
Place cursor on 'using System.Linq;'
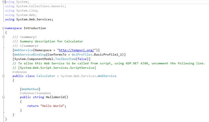tap(22, 10)
